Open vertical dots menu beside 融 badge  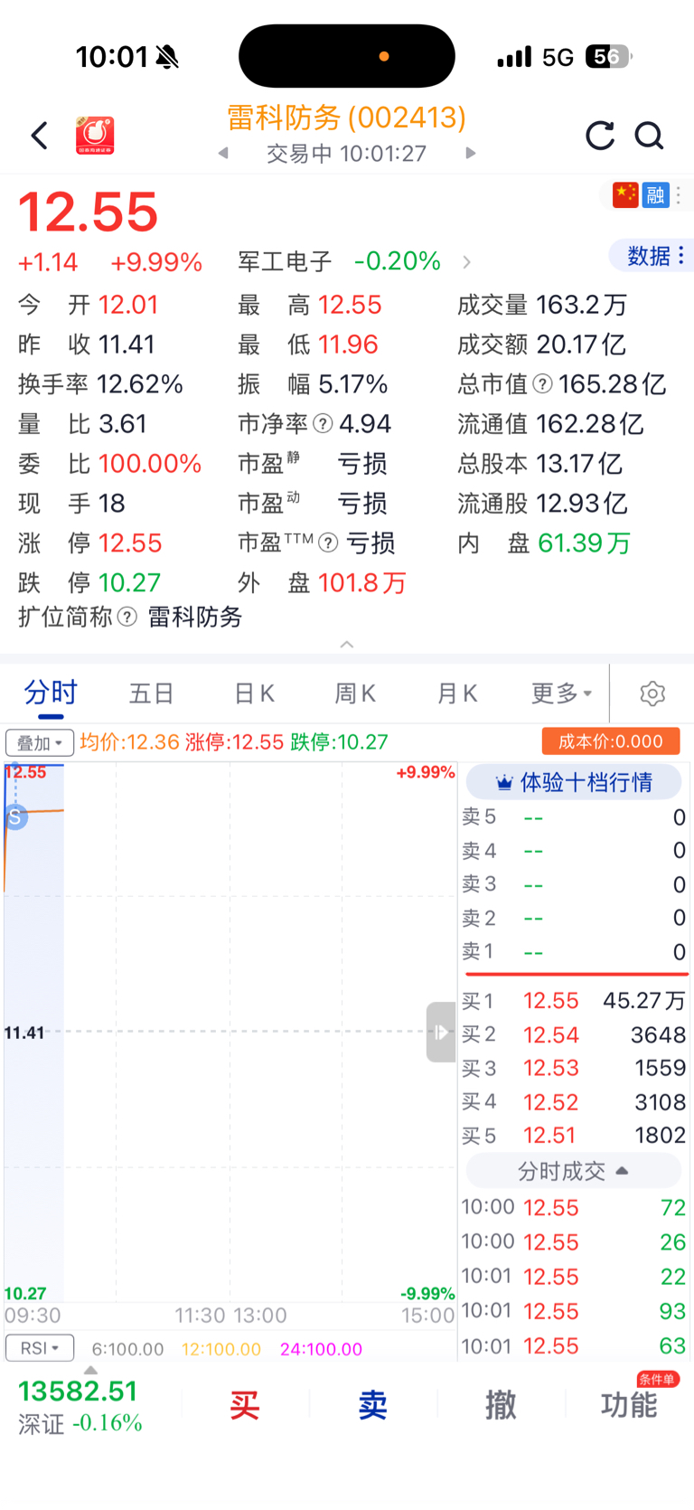point(679,194)
